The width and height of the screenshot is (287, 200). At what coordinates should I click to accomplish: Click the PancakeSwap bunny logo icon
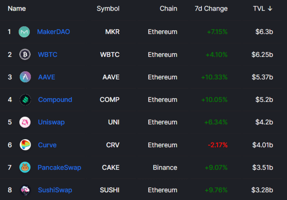pos(25,167)
